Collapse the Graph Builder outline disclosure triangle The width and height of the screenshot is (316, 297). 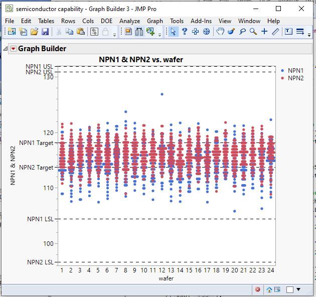(5, 49)
